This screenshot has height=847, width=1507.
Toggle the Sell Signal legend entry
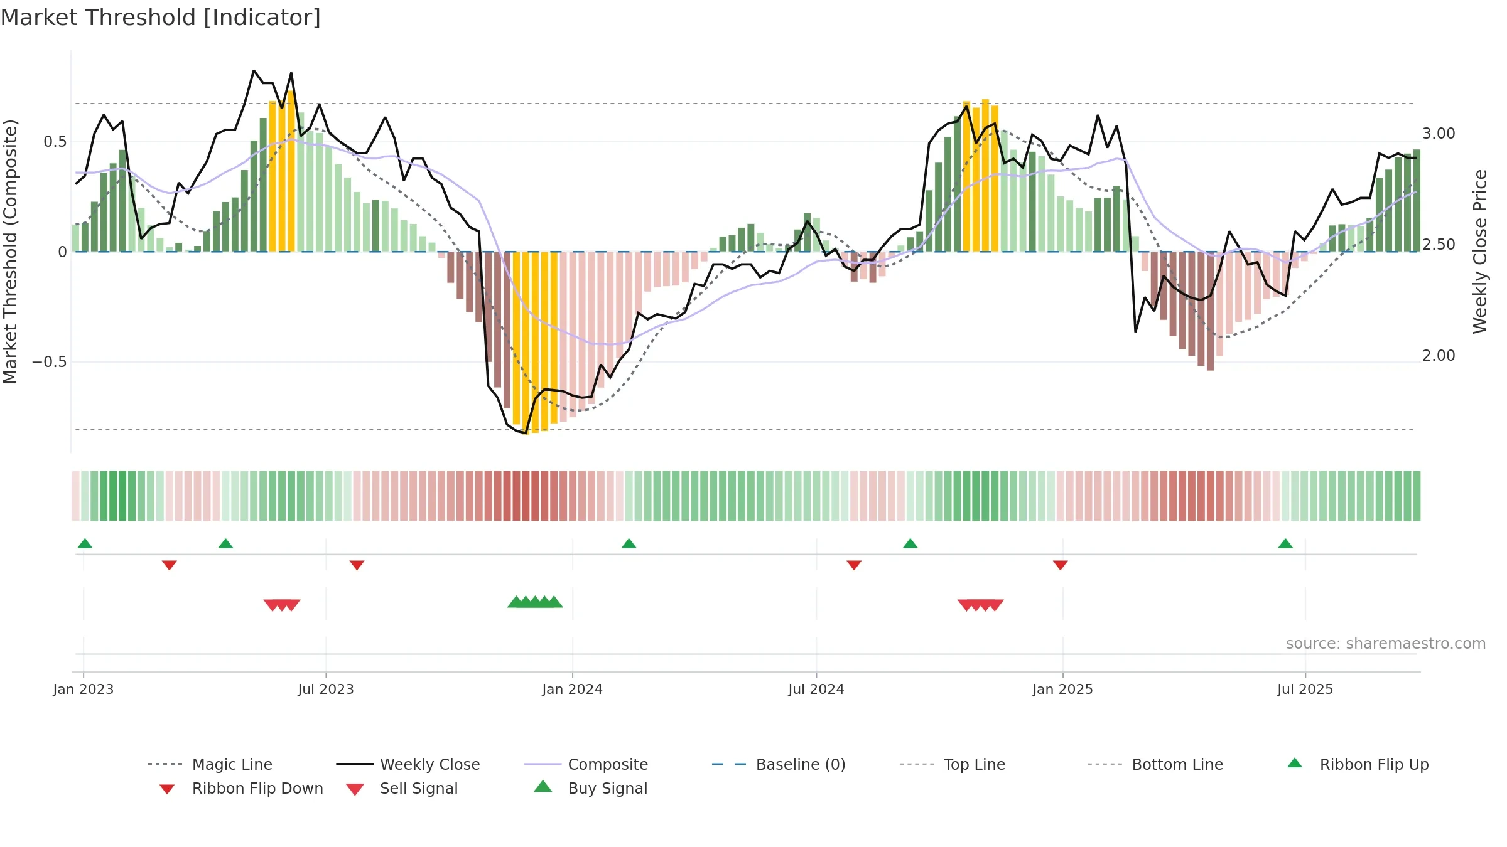(402, 788)
